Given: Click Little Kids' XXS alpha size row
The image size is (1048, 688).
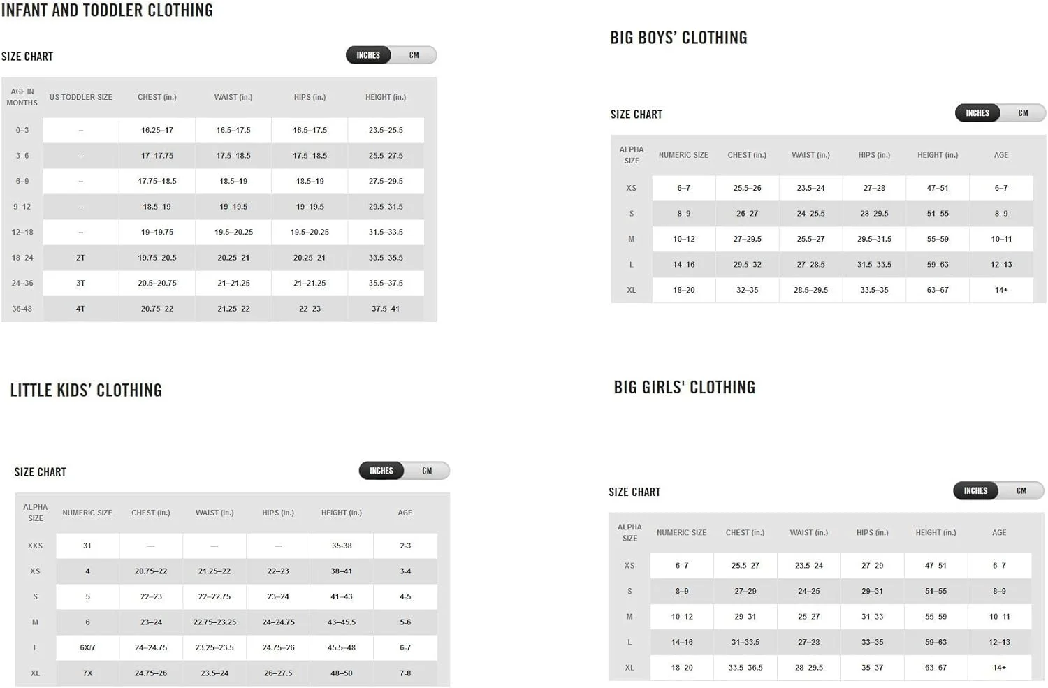Looking at the screenshot, I should tap(35, 546).
